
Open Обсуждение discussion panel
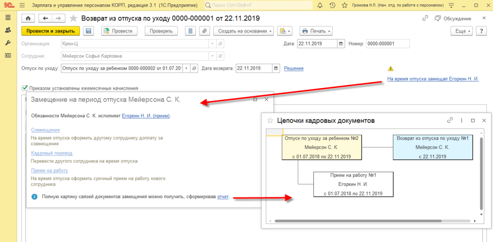[x=453, y=18]
